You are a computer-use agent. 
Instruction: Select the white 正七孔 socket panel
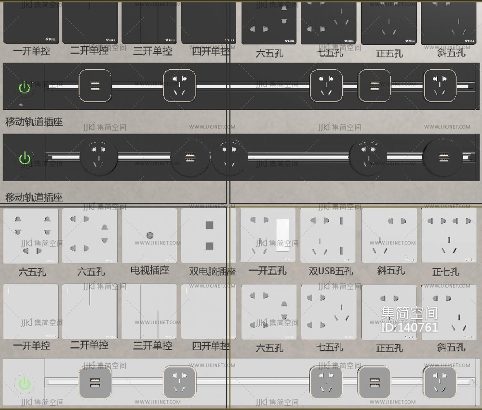click(x=449, y=236)
